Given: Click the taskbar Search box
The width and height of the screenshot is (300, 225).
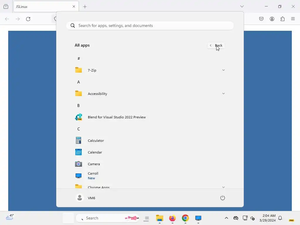Looking at the screenshot, I should (108, 218).
